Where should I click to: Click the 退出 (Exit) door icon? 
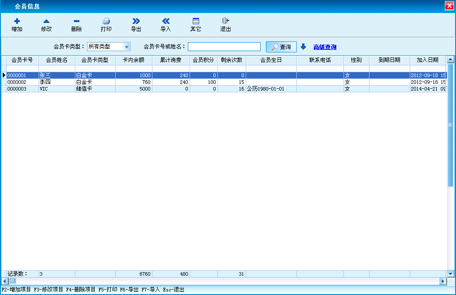(226, 21)
